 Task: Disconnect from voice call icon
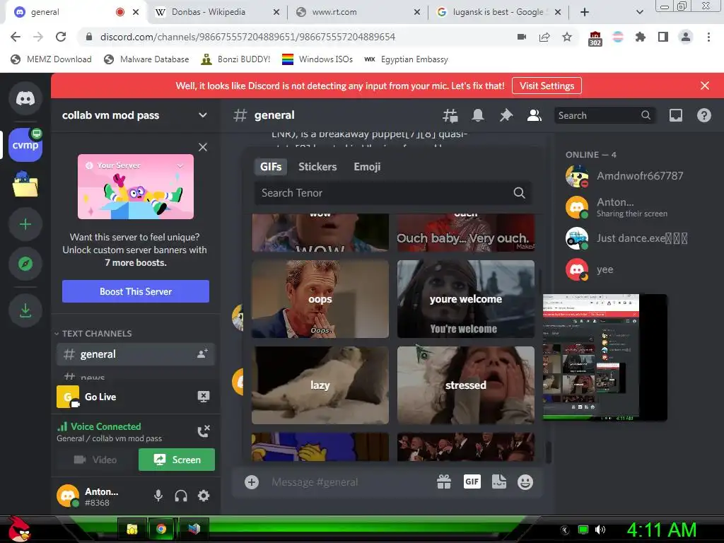(x=203, y=431)
